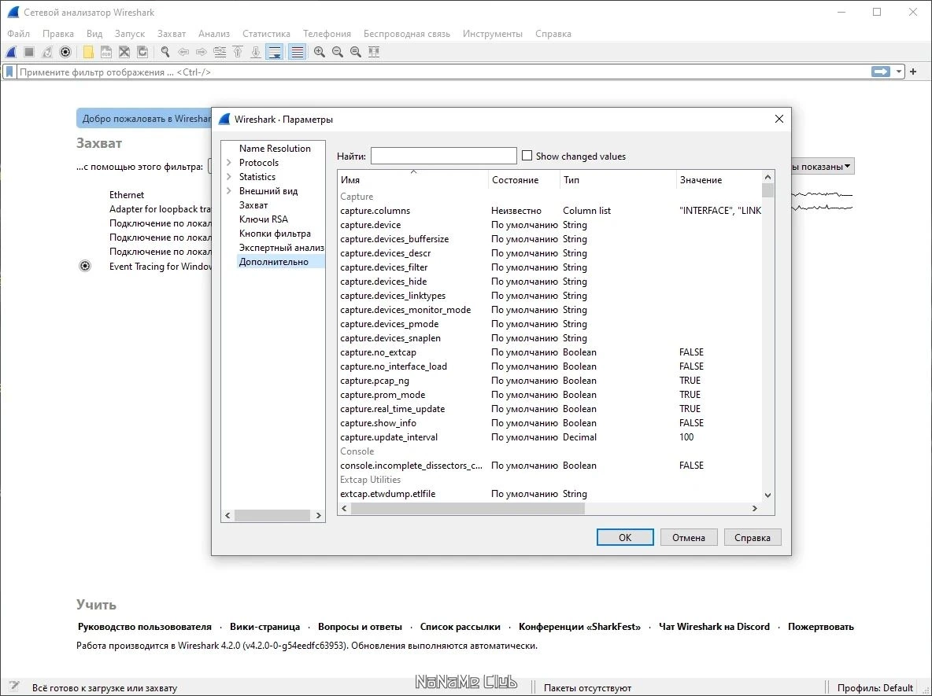Image resolution: width=932 pixels, height=696 pixels.
Task: Expand the Внешний вид tree node
Action: click(x=229, y=191)
